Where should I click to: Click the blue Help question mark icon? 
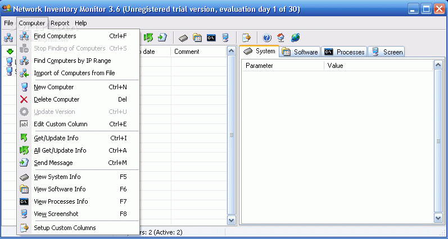coord(267,38)
